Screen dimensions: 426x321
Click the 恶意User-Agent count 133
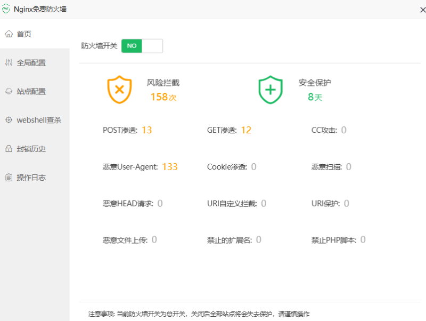170,167
